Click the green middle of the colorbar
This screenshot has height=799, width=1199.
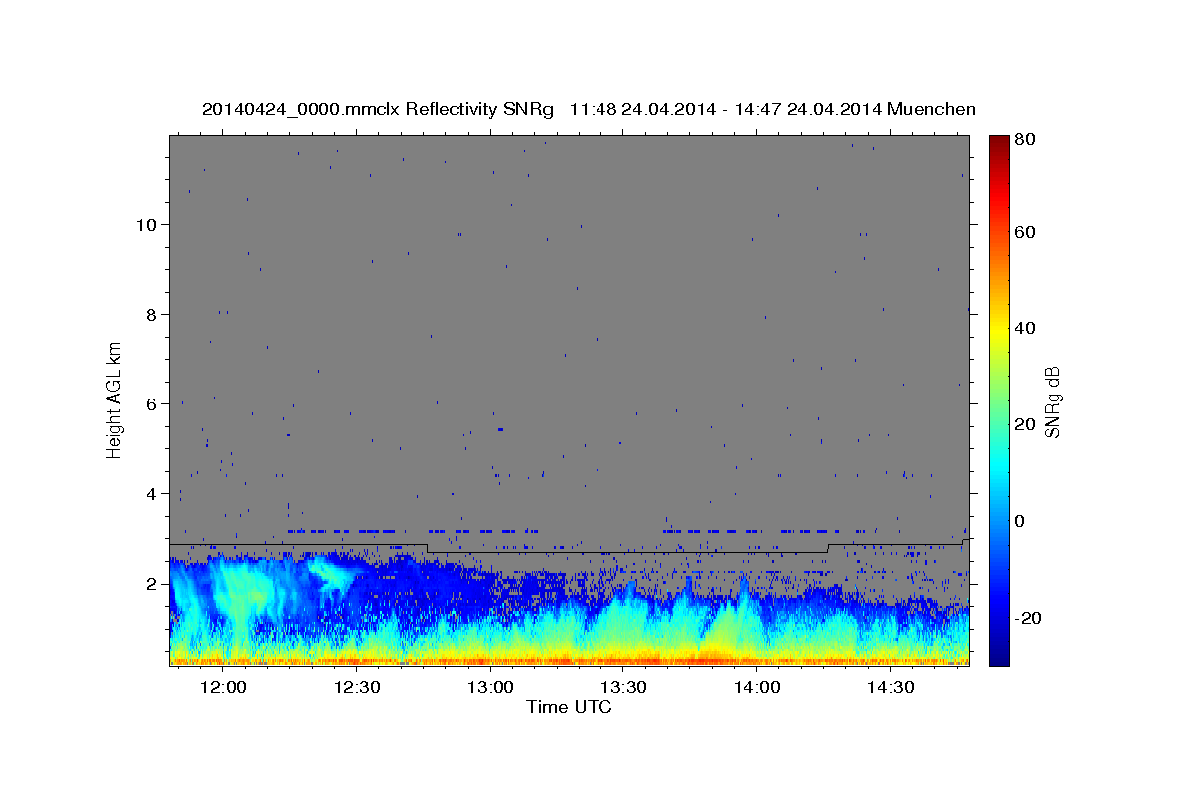click(x=999, y=400)
